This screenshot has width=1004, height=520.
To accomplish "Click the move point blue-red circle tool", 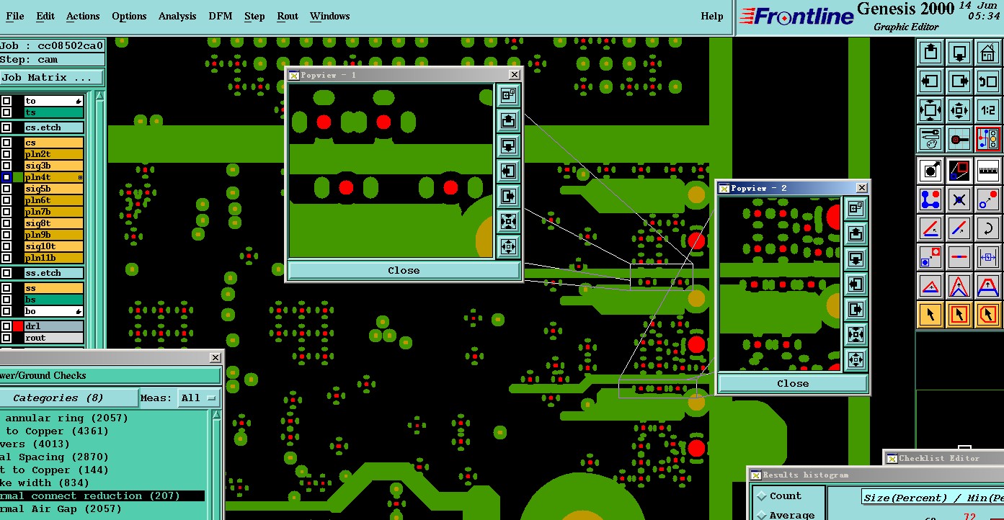I will (x=988, y=200).
